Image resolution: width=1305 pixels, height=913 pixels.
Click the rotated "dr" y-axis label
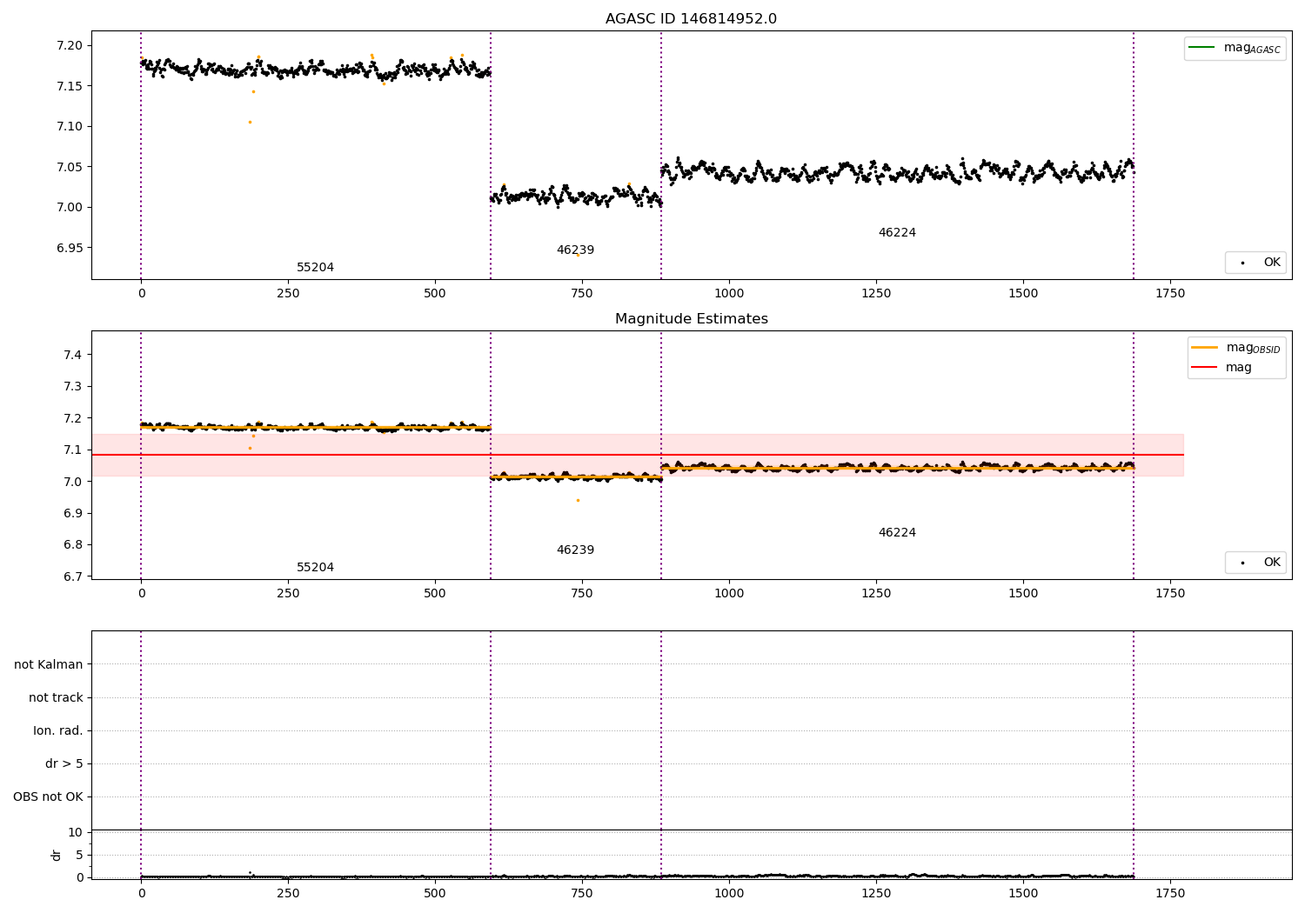point(57,855)
